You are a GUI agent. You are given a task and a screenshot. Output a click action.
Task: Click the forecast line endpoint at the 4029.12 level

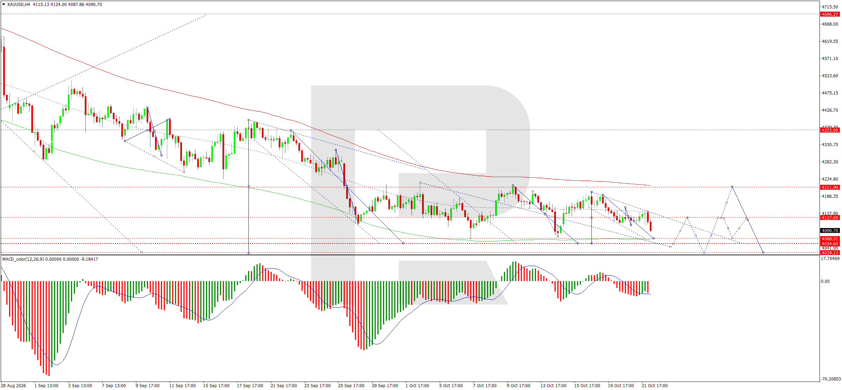pos(763,253)
